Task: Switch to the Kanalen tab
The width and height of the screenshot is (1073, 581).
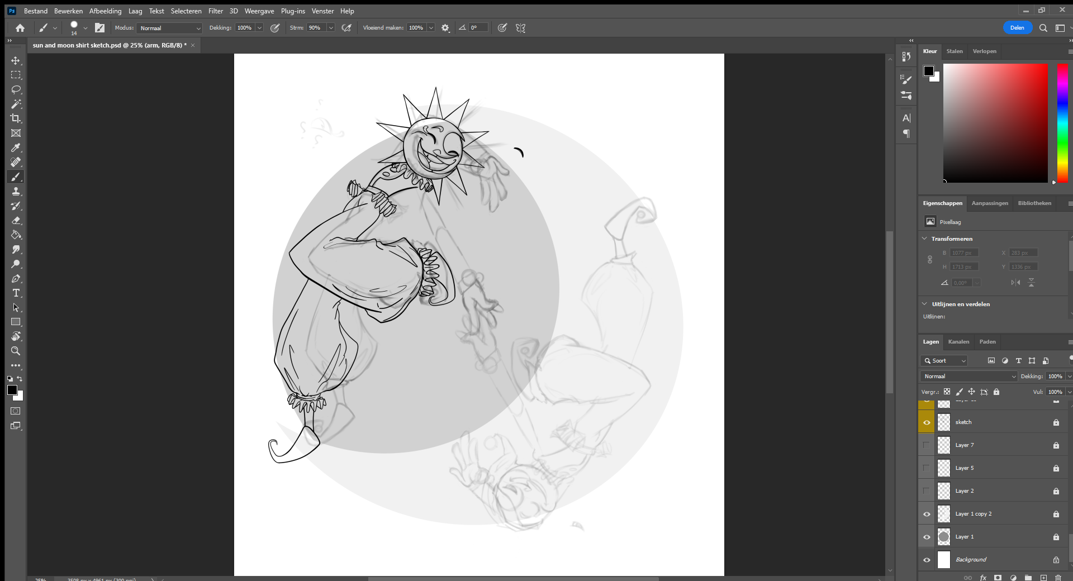Action: click(958, 342)
